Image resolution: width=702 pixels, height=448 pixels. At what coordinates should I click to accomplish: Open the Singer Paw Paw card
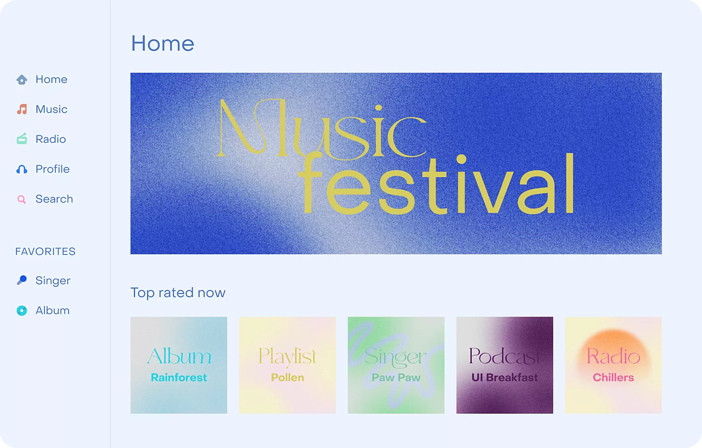[x=396, y=365]
